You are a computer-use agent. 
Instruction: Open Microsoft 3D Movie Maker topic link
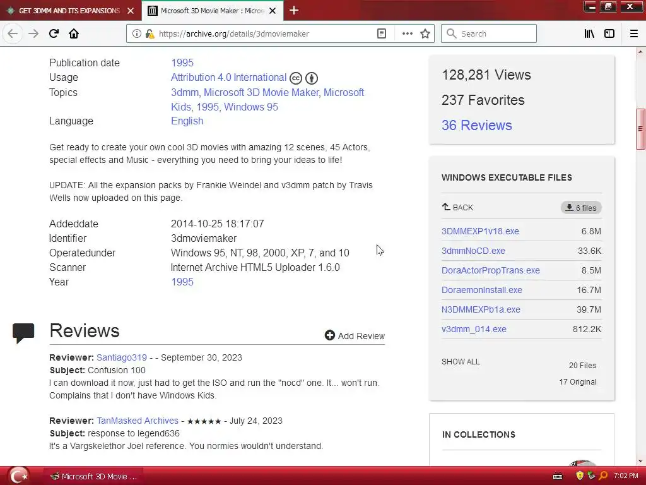pyautogui.click(x=261, y=92)
